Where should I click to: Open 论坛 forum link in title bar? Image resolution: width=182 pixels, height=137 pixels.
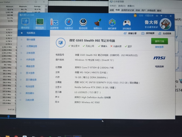point(141,16)
